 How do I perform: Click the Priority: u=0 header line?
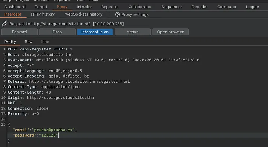tap(23, 114)
